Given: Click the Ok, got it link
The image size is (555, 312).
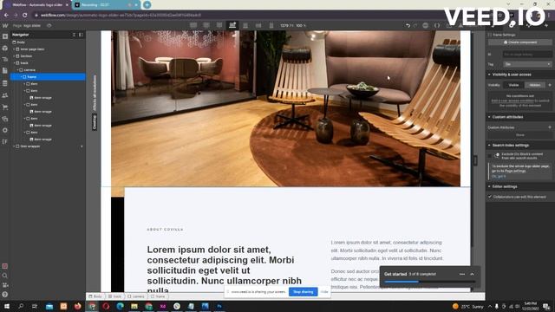Looking at the screenshot, I should [499, 176].
